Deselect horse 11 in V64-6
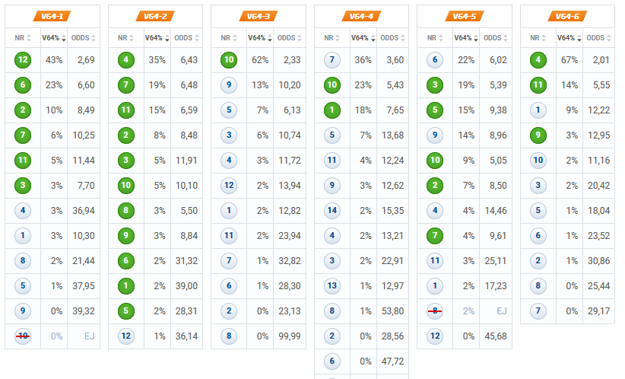Viewport: 625px width, 379px height. (538, 85)
